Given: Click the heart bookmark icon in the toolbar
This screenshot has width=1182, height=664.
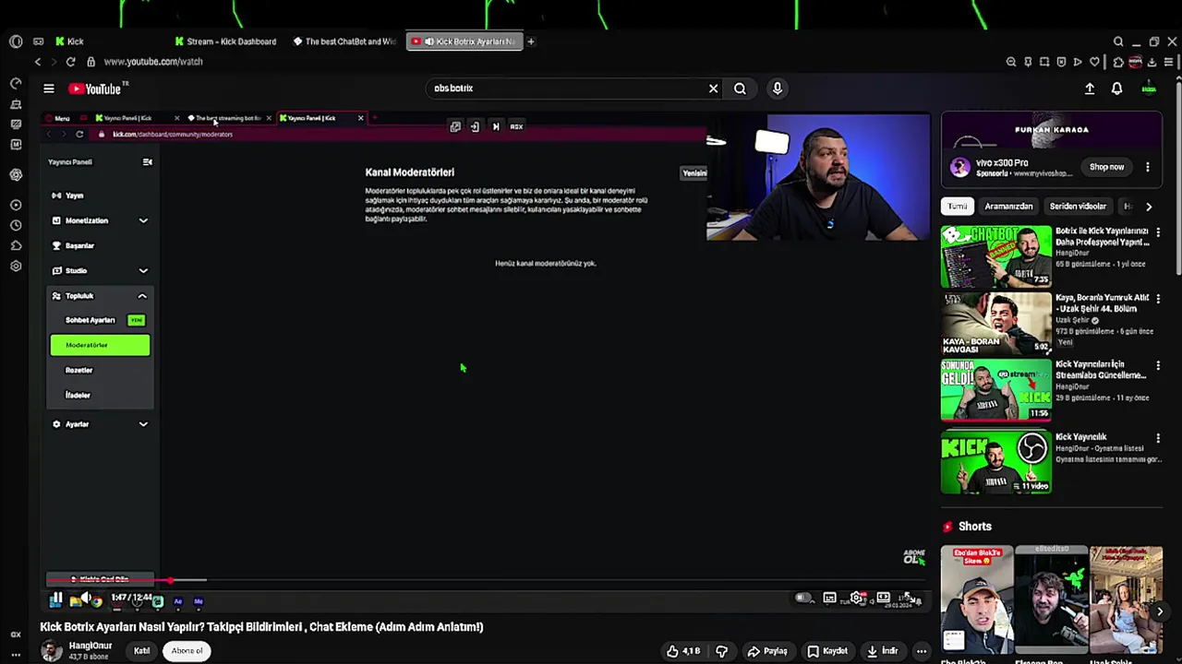Looking at the screenshot, I should tap(1094, 62).
